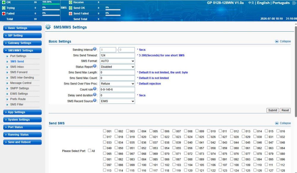The height and width of the screenshot is (173, 297).
Task: Open Count rule info icon
Action: click(95, 88)
